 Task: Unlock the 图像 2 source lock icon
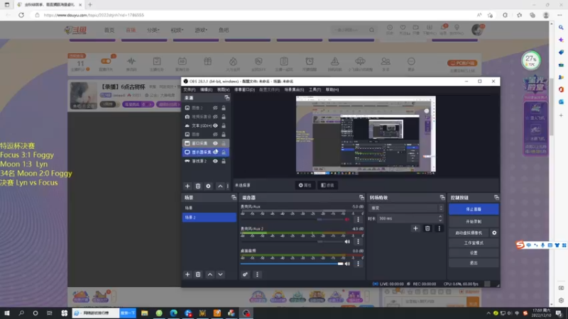tap(224, 108)
